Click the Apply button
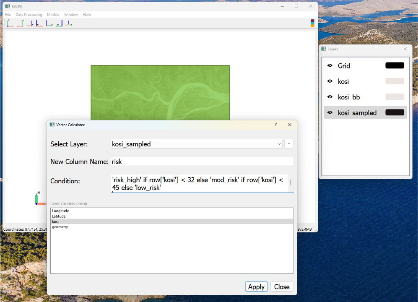 [x=256, y=287]
